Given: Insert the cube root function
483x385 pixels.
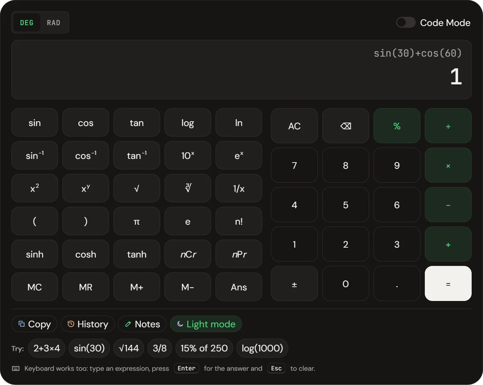Looking at the screenshot, I should click(x=188, y=188).
